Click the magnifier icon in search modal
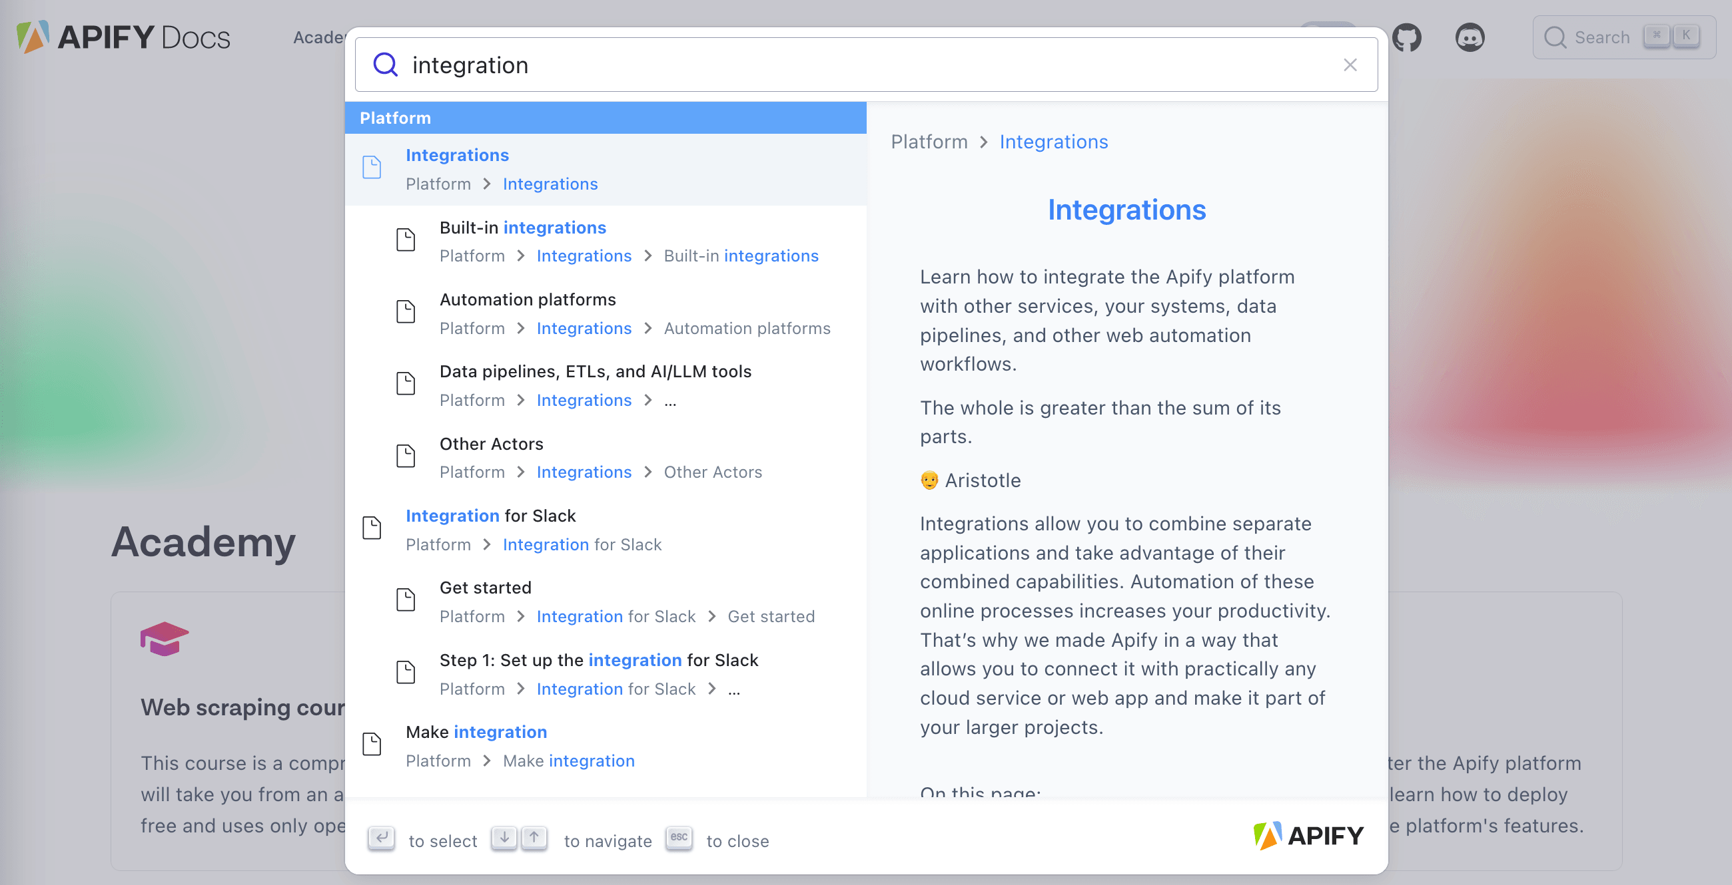Viewport: 1732px width, 885px height. point(385,65)
